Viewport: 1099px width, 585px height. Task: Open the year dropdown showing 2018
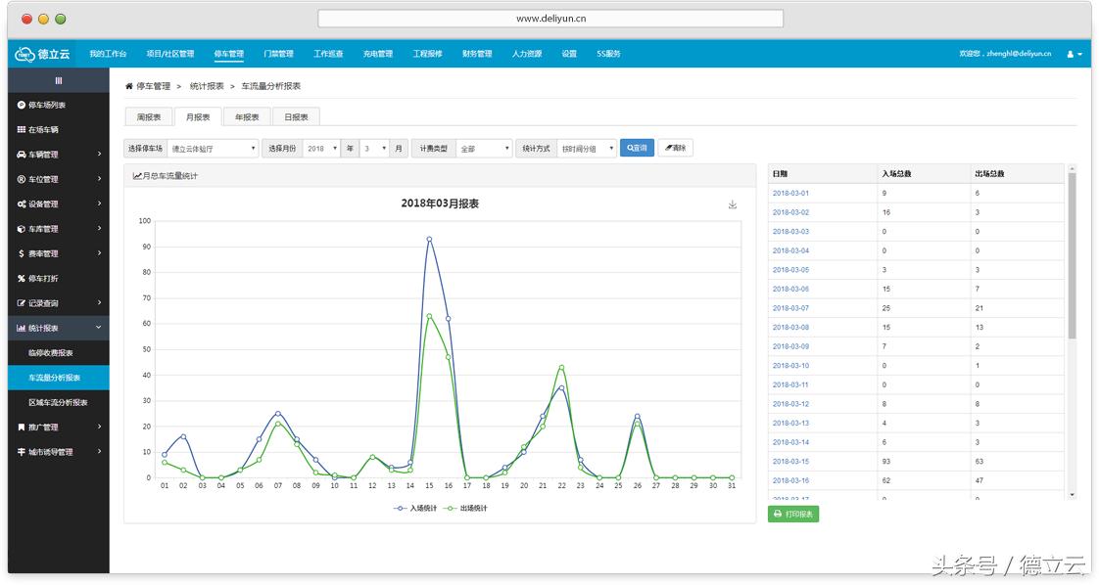[321, 149]
